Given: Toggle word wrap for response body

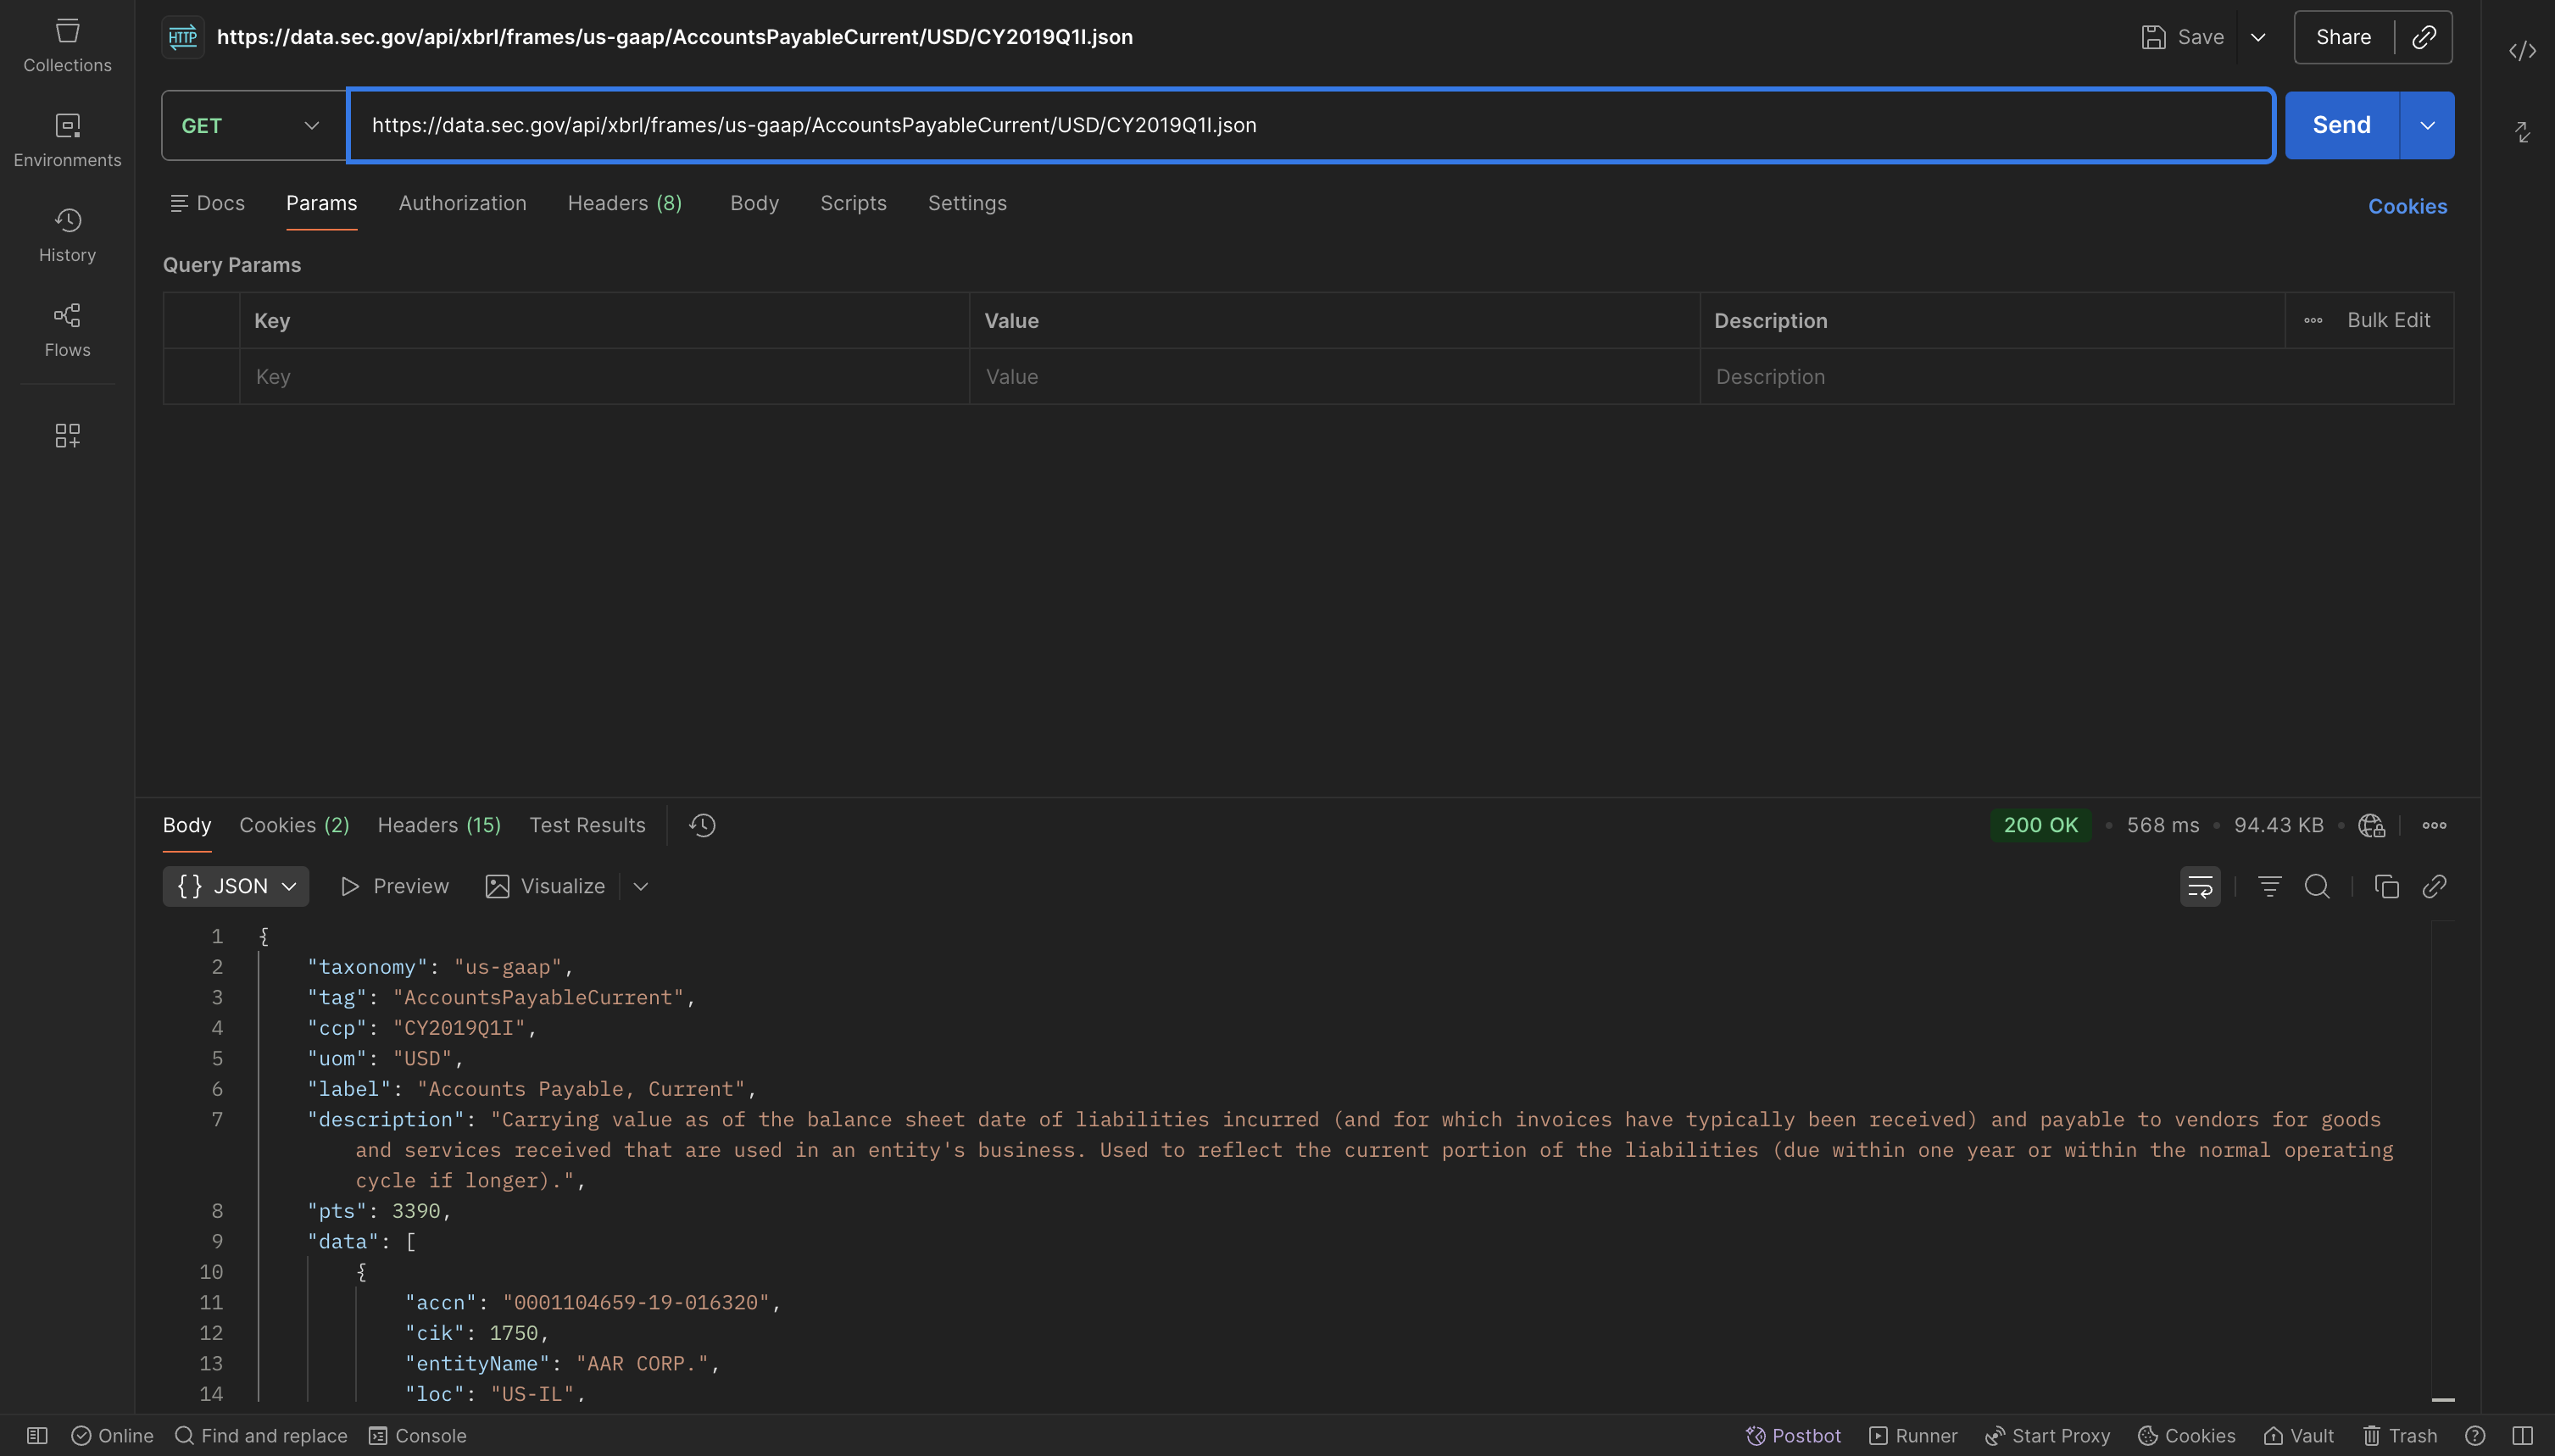Looking at the screenshot, I should 2200,886.
